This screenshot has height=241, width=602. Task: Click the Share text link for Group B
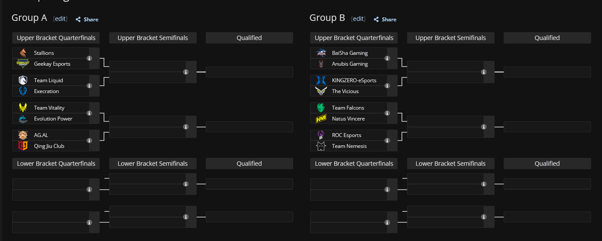pyautogui.click(x=389, y=19)
